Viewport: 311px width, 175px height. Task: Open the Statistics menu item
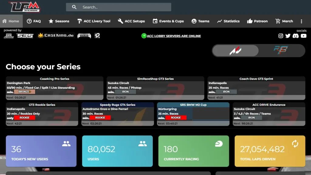[x=228, y=21]
